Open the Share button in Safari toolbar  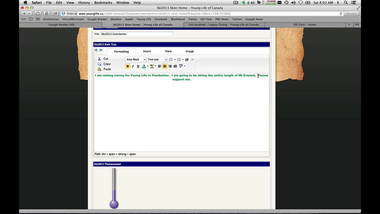55,14
